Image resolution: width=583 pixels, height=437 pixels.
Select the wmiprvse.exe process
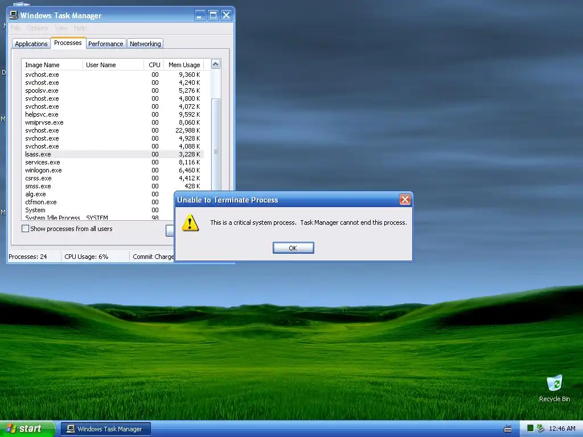[113, 123]
